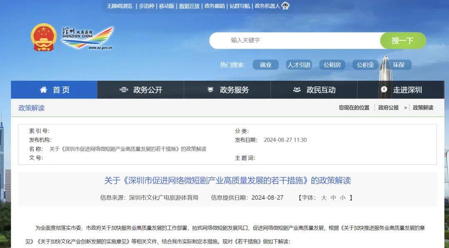Switch to the 移动版 mobile version
This screenshot has width=449, height=248.
click(167, 6)
